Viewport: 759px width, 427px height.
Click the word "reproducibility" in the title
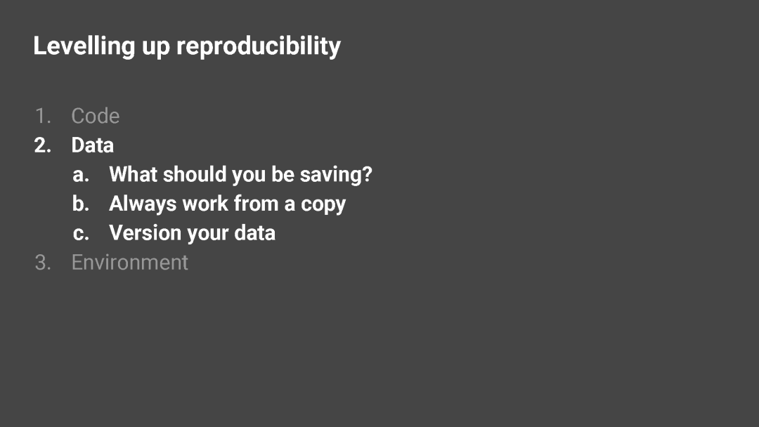[x=259, y=47]
